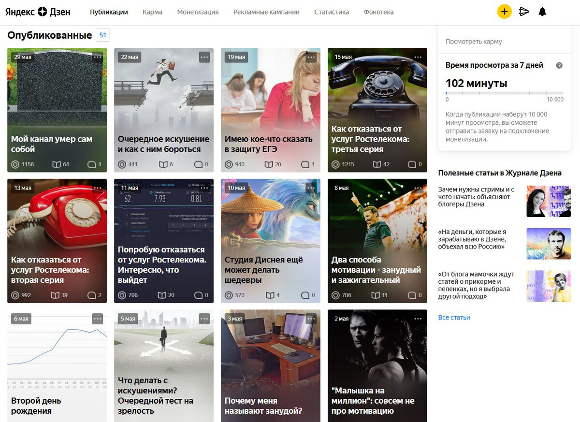Click thumbnail beside От блога мамочки article
This screenshot has height=422, width=580.
549,286
